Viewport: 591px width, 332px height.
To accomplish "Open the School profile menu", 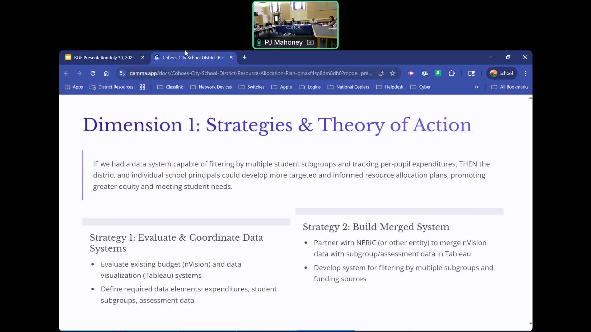I will pos(502,73).
